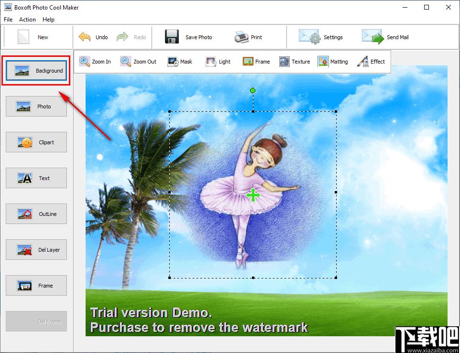Click the New blank document icon
The height and width of the screenshot is (353, 460).
(x=23, y=37)
